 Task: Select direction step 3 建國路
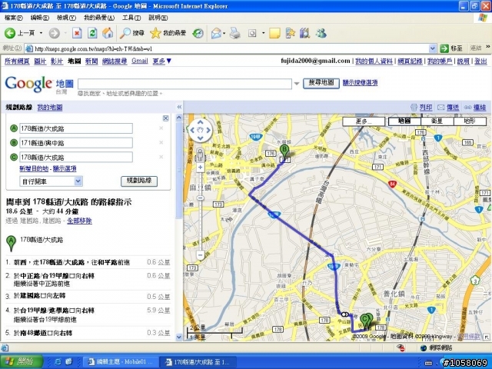pyautogui.click(x=88, y=296)
